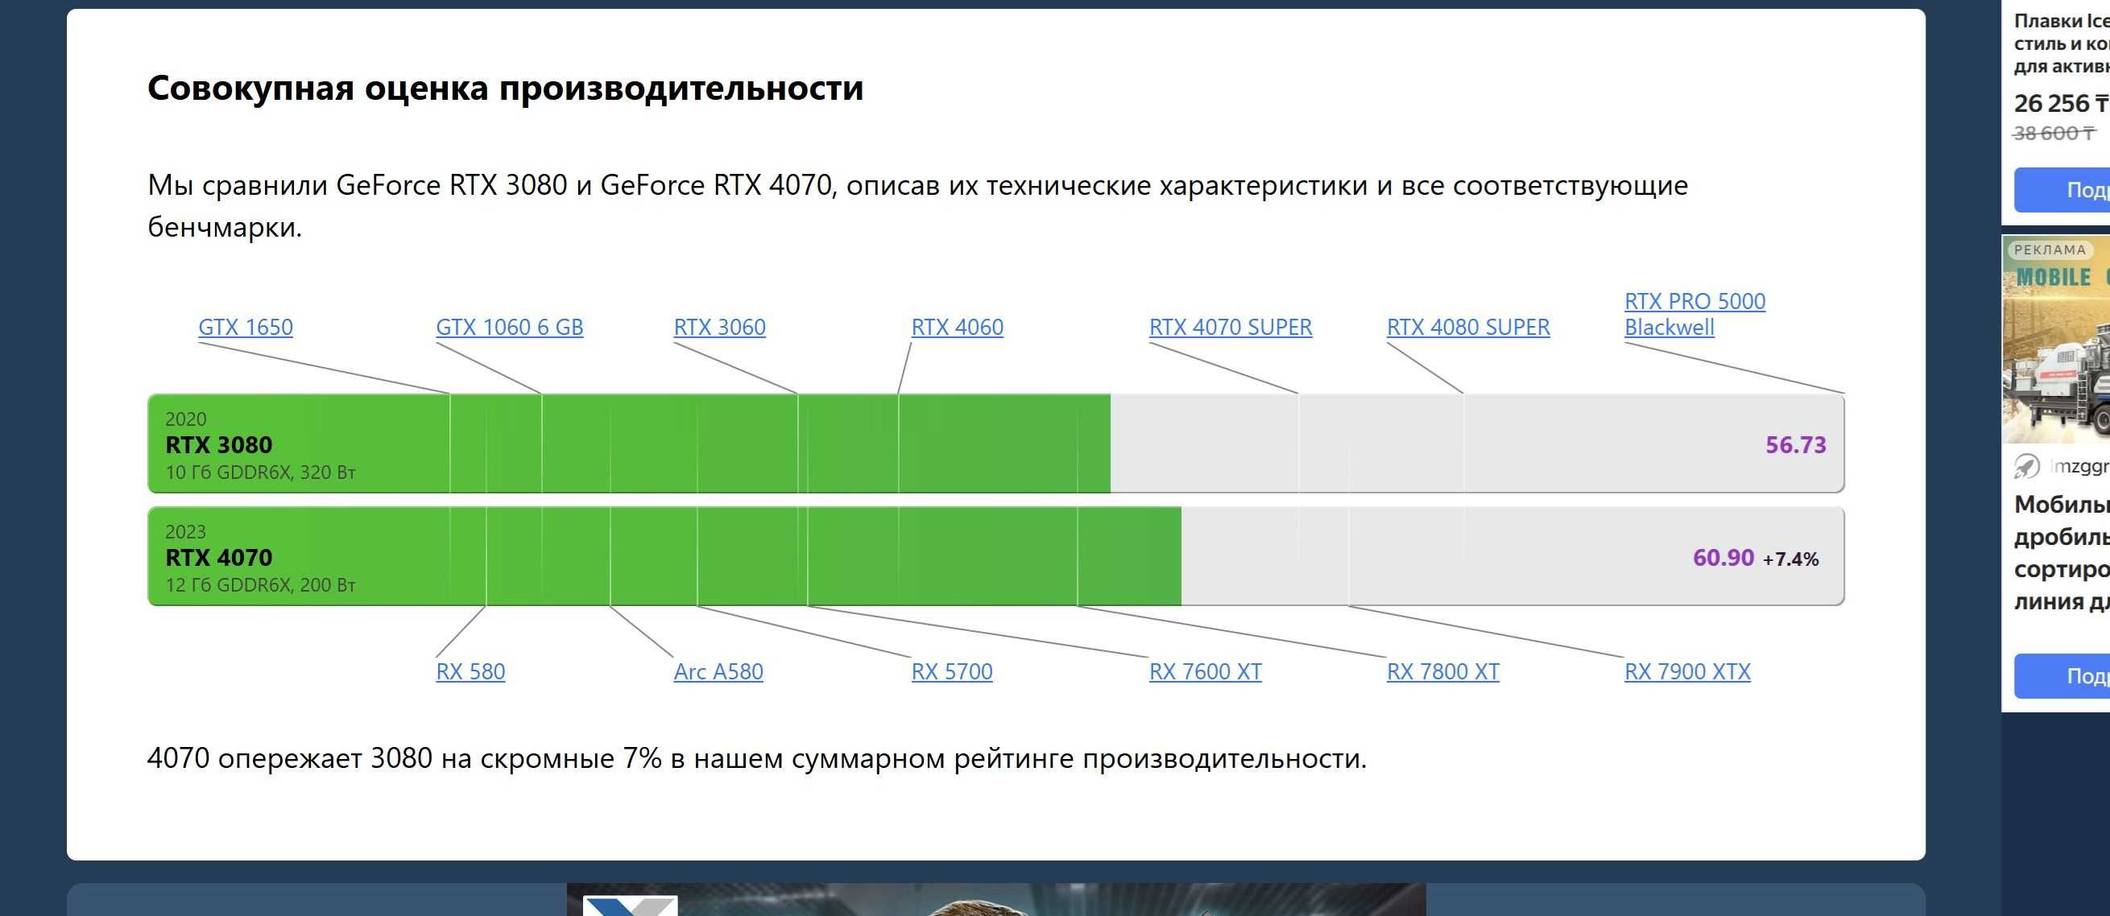
Task: Click the ad source rocket icon
Action: coord(2026,467)
